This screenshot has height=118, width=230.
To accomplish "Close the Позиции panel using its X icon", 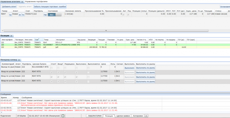I will tap(11, 36).
